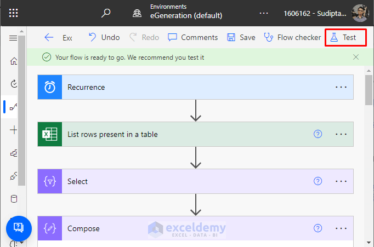Show help for List rows step
The width and height of the screenshot is (374, 247).
[318, 134]
